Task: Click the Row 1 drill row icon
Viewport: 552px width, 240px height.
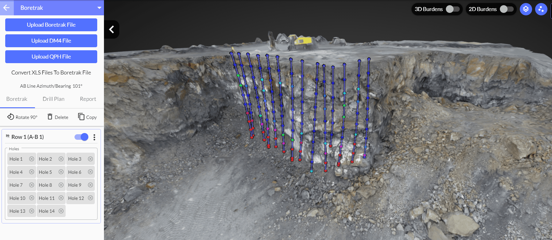Action: click(8, 136)
